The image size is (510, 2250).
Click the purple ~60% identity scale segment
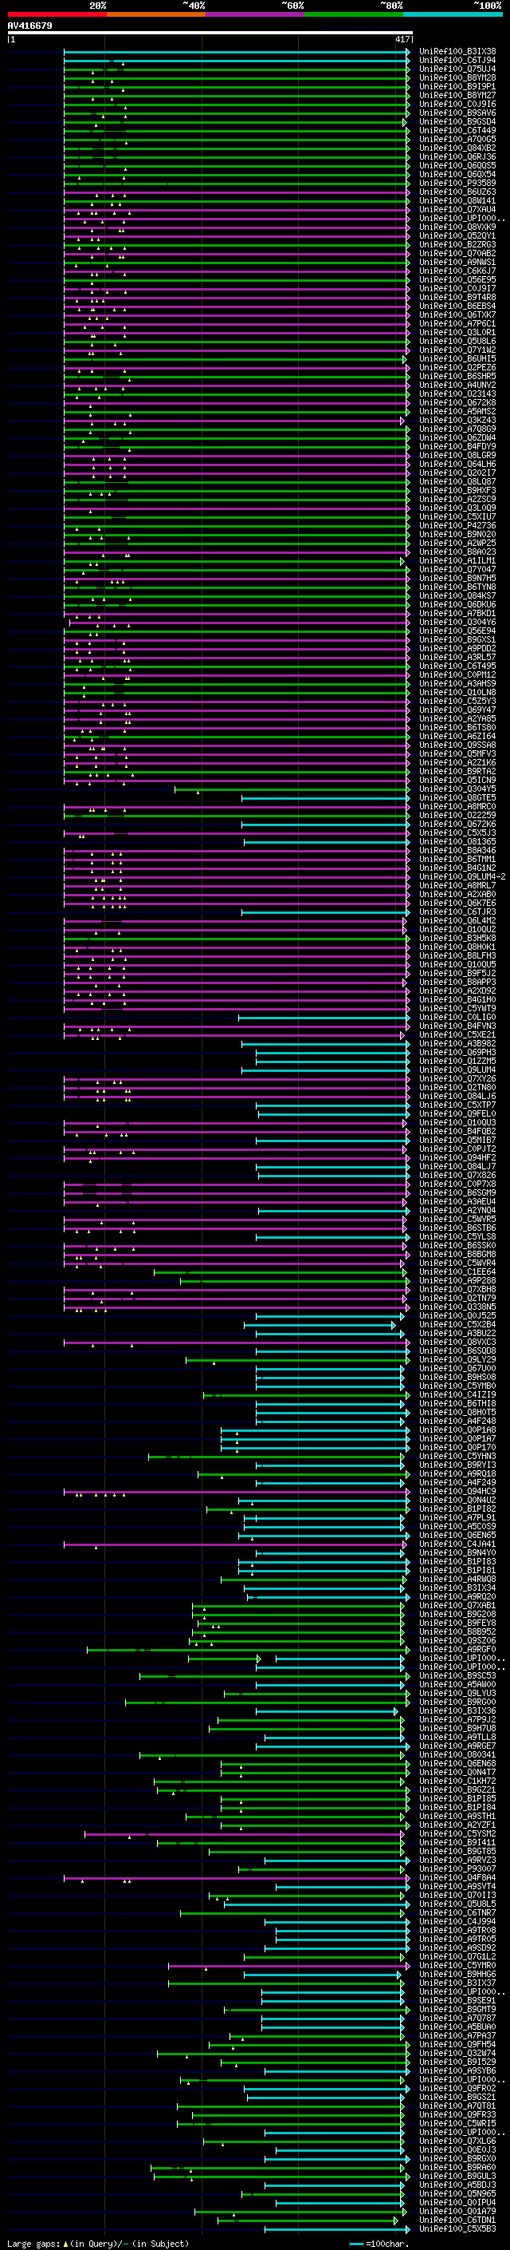tap(256, 15)
